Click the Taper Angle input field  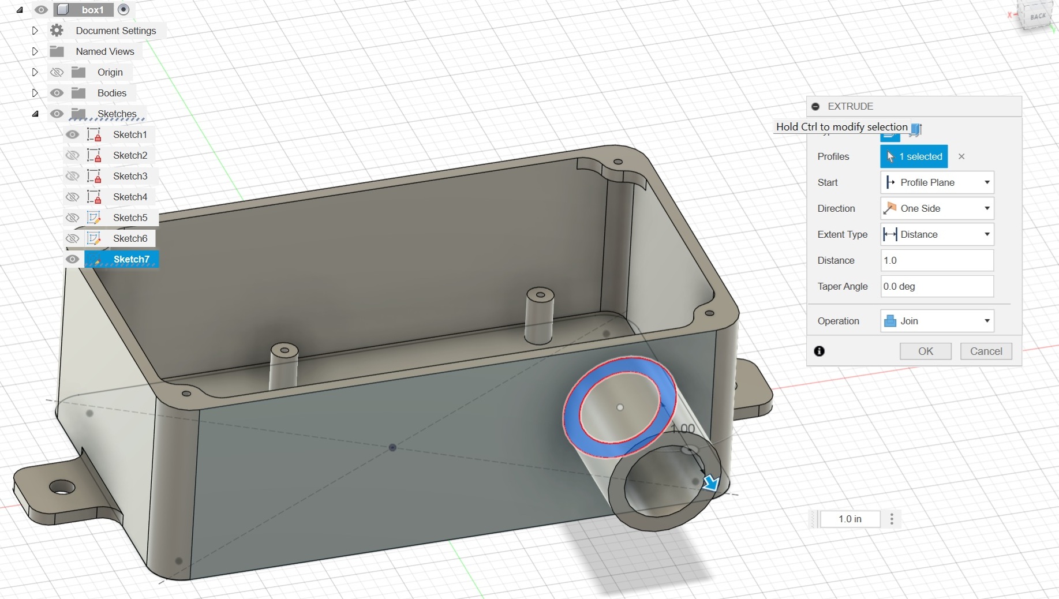[x=937, y=286]
